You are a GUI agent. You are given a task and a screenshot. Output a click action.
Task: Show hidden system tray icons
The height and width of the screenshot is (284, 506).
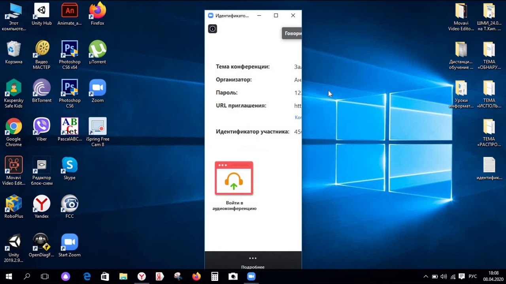[426, 277]
